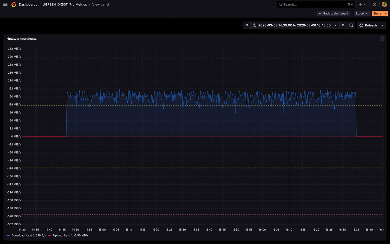Open the Netzwerkdurchsatz panel menu
The width and height of the screenshot is (390, 244).
pyautogui.click(x=382, y=39)
